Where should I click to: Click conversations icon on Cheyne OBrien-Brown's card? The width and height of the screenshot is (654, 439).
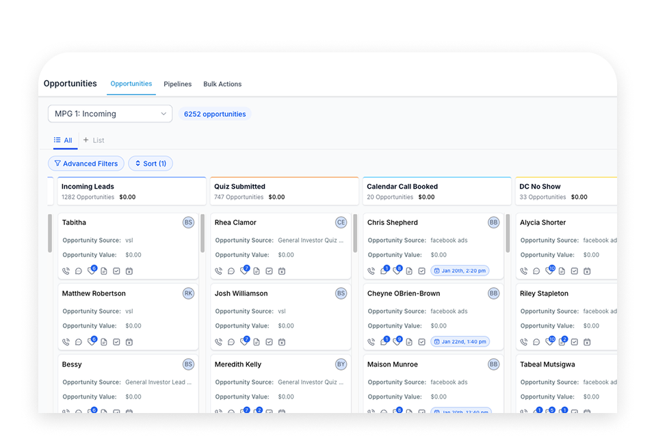coord(384,342)
